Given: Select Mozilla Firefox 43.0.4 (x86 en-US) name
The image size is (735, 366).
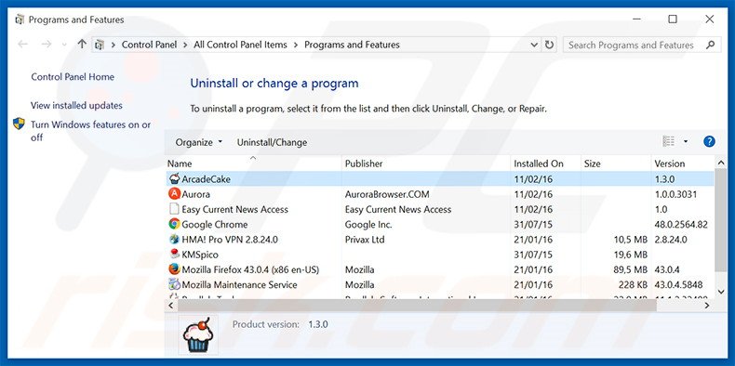Looking at the screenshot, I should point(250,269).
